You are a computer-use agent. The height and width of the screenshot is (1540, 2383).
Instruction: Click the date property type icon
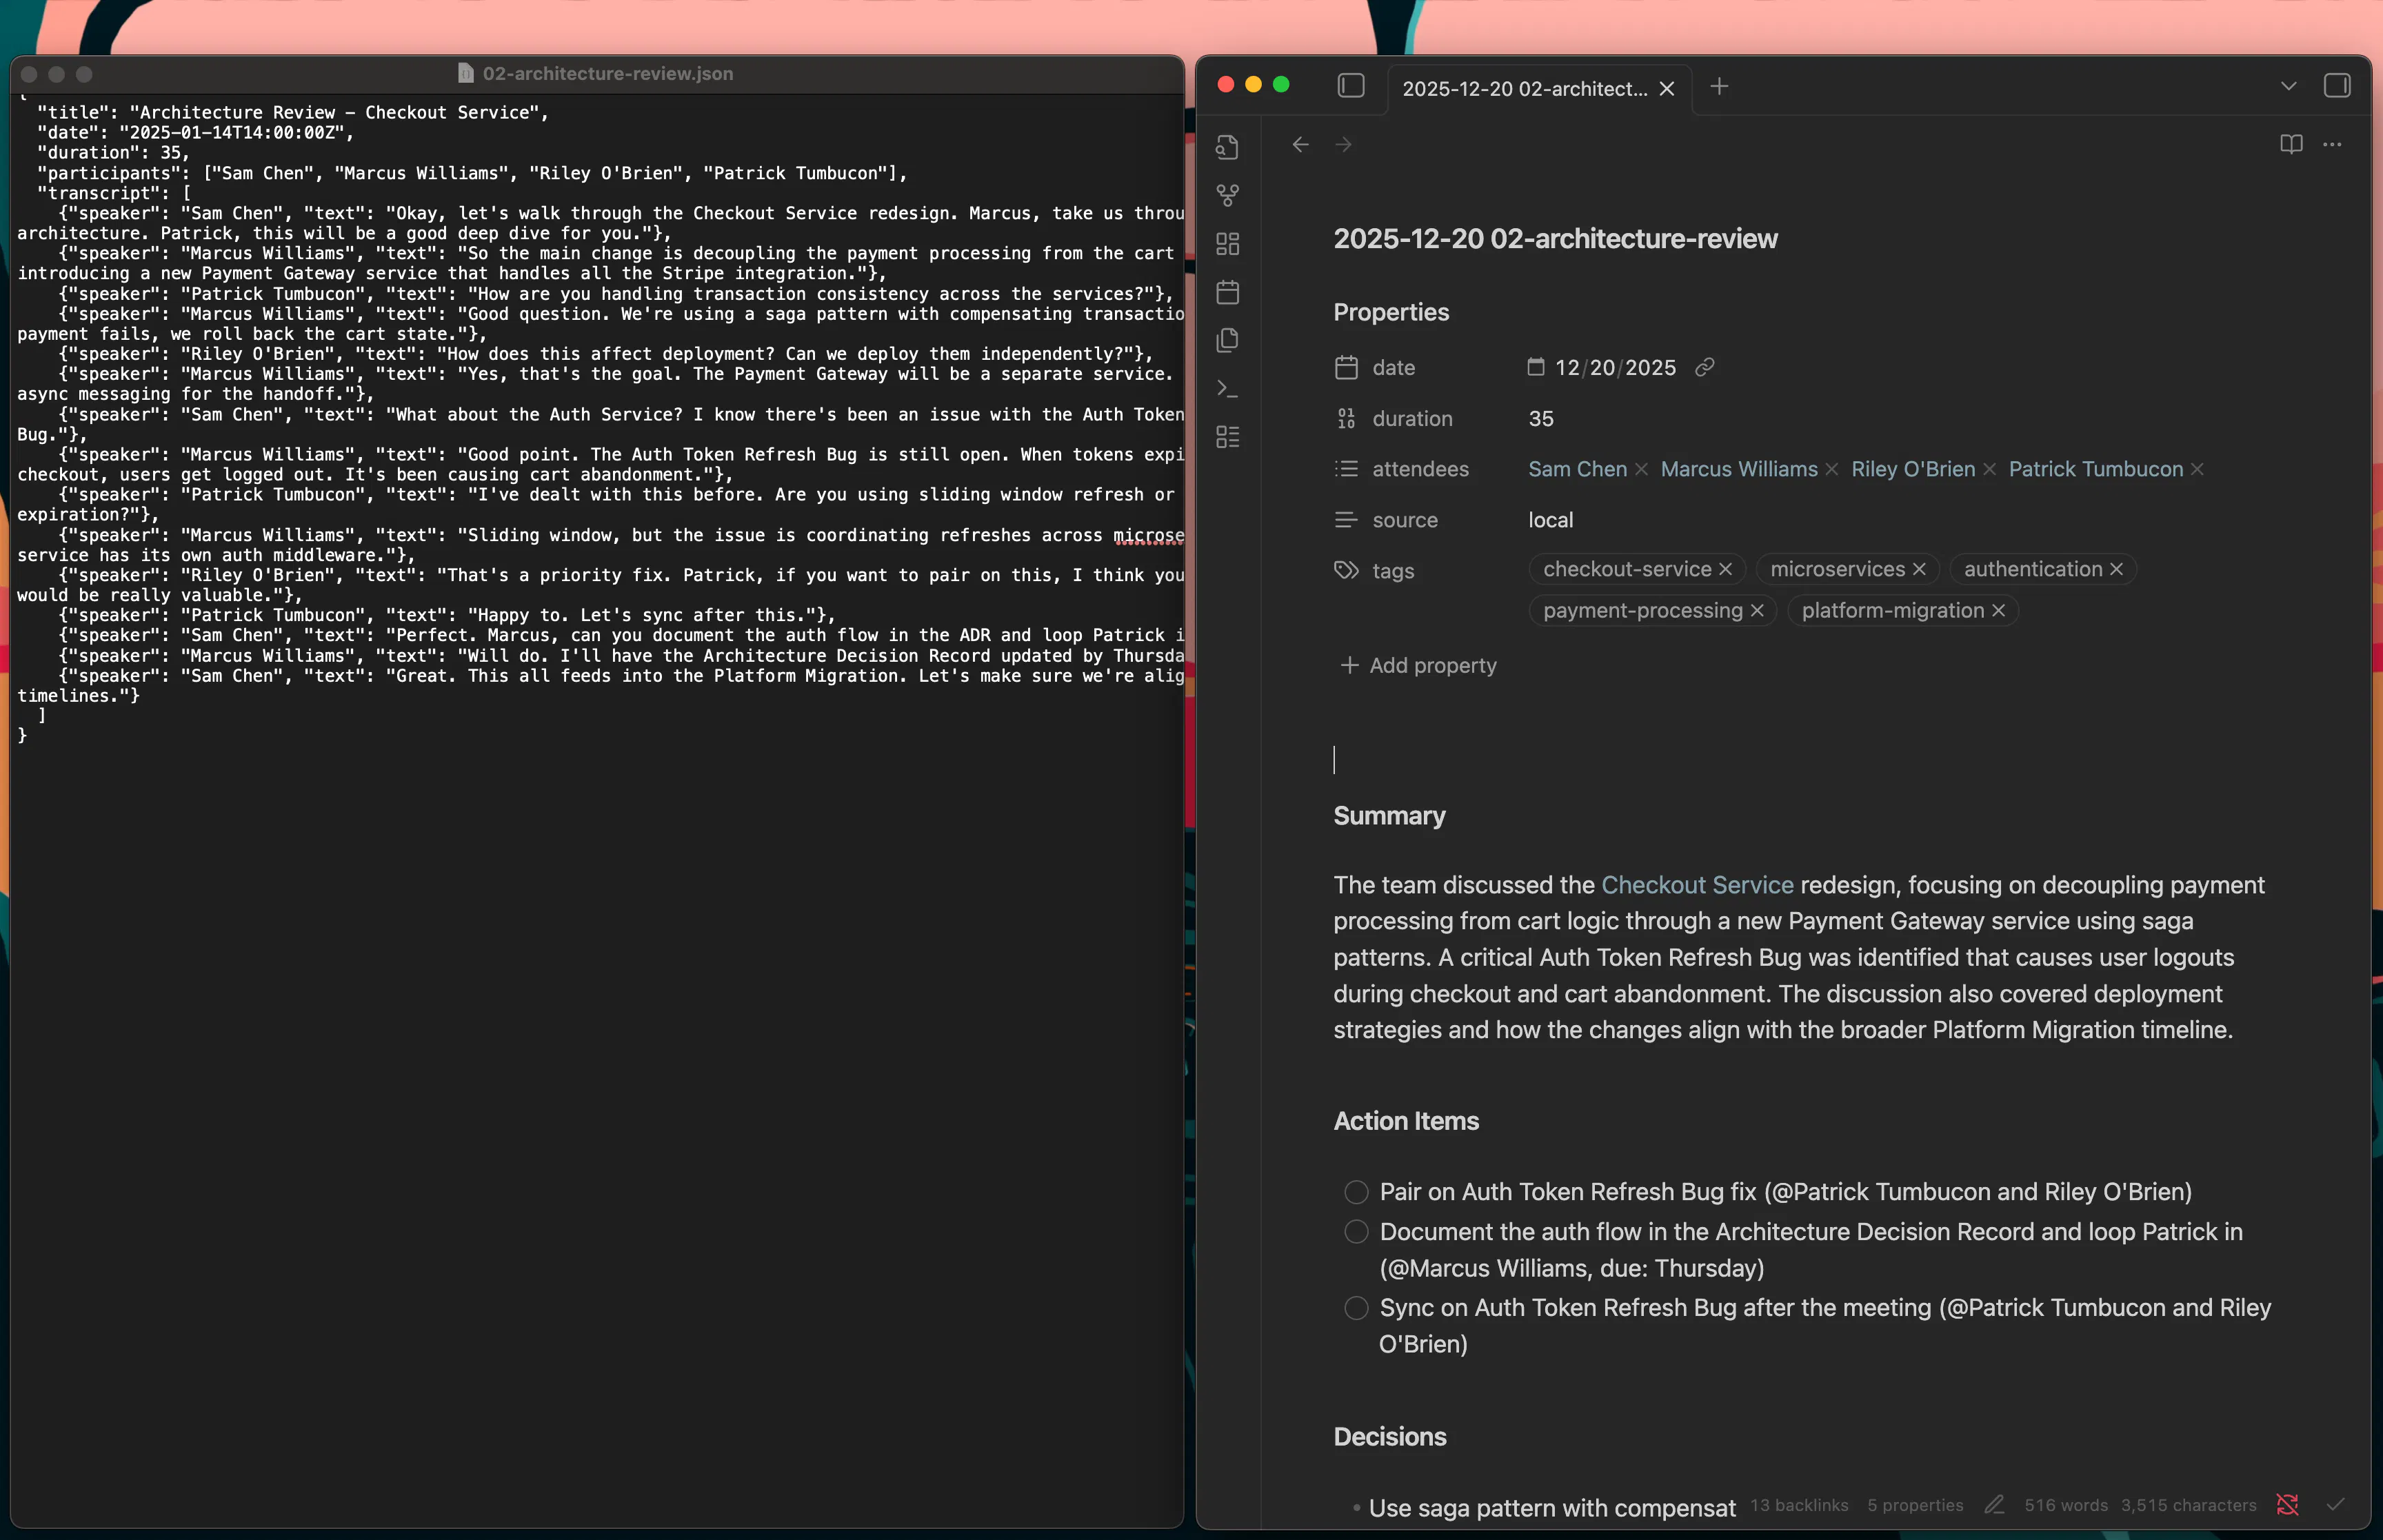[1346, 368]
